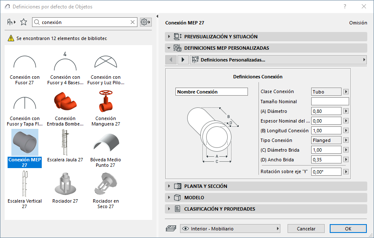Click the Definiciones MEP Personalizadas icon
Viewport: 374px width, 238px height.
tap(178, 48)
